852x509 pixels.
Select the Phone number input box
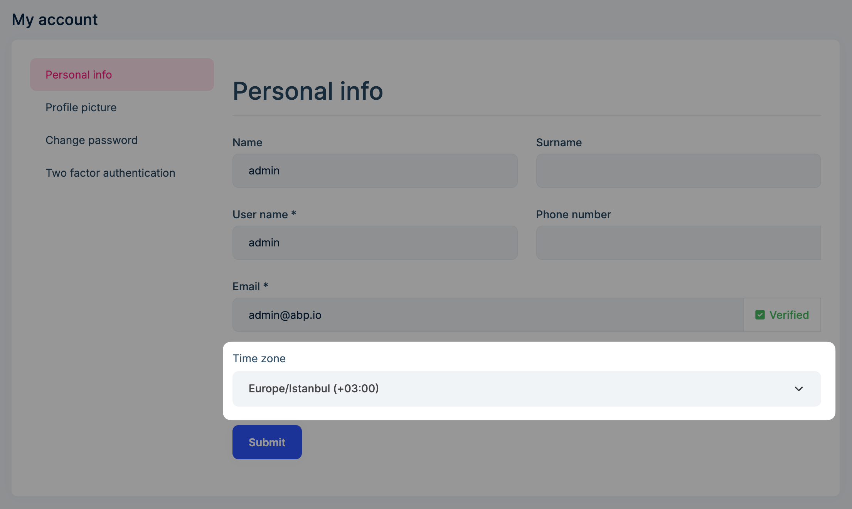coord(679,243)
